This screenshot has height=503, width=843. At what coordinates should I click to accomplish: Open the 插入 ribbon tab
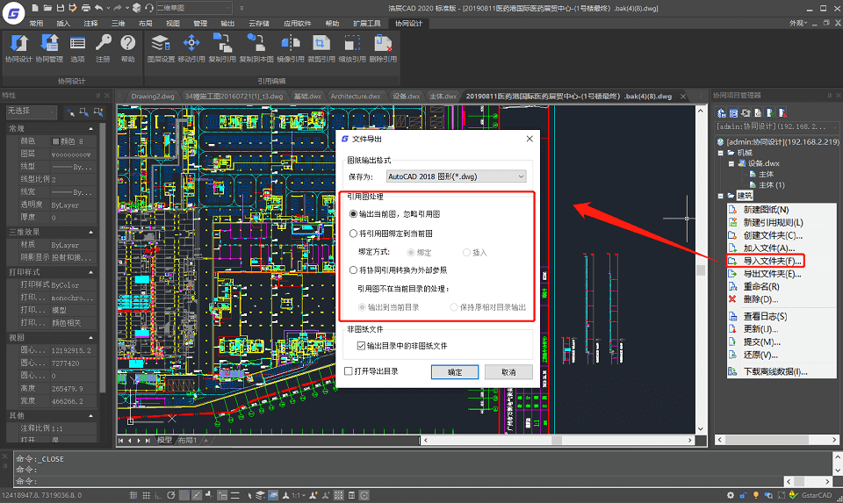pyautogui.click(x=63, y=23)
